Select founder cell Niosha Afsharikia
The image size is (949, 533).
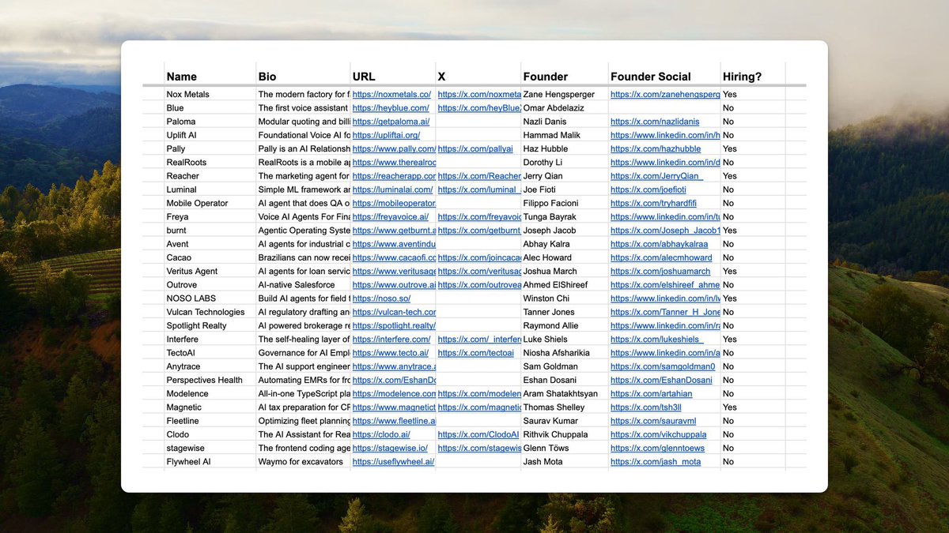point(565,353)
